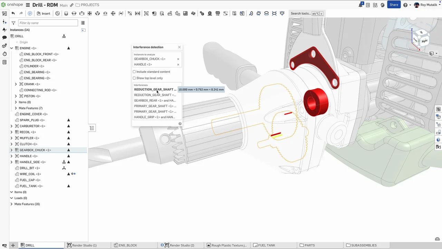Click the Filter by name field
Screen dimensions: 442x249
click(48, 23)
